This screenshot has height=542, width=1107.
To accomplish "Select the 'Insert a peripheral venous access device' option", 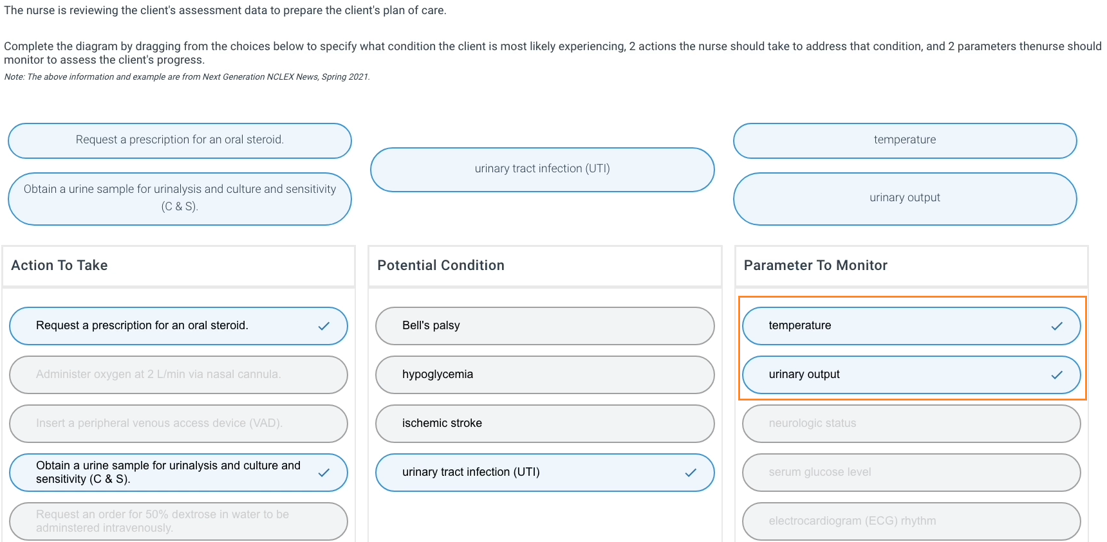I will (x=178, y=423).
